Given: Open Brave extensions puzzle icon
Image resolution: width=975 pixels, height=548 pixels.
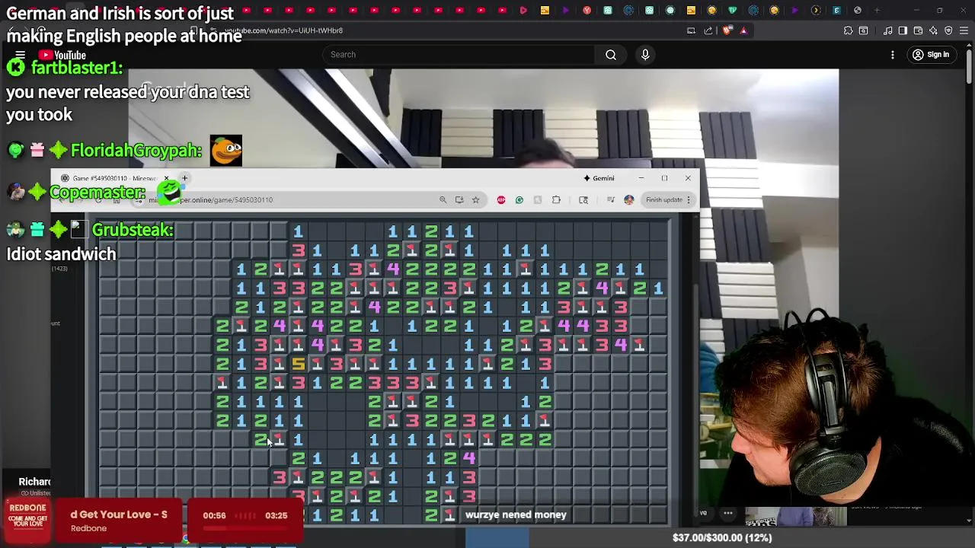Looking at the screenshot, I should 848,30.
